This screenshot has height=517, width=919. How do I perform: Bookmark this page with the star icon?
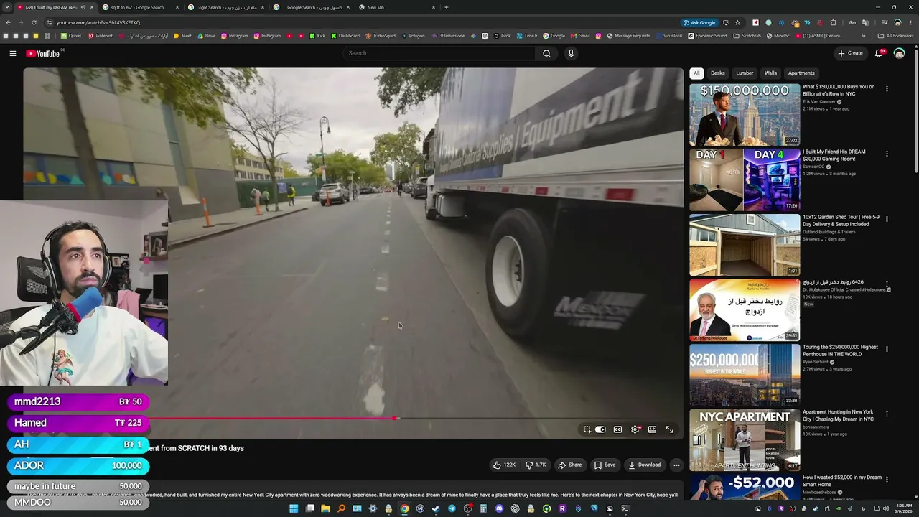[x=737, y=22]
